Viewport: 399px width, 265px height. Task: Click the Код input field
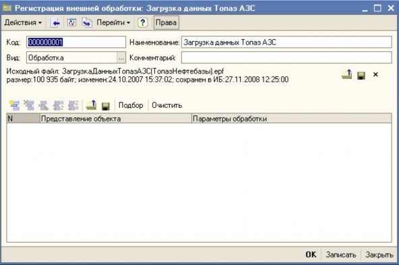[76, 42]
